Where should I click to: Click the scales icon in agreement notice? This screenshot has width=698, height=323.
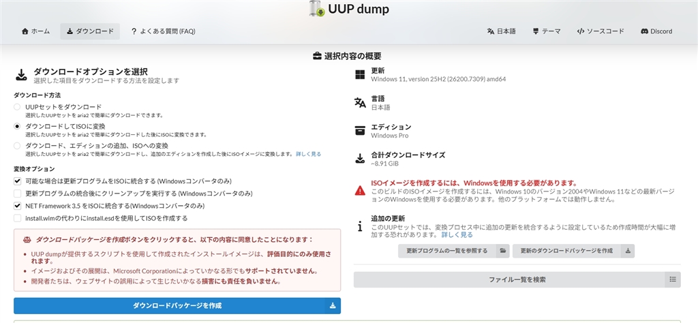(x=27, y=239)
